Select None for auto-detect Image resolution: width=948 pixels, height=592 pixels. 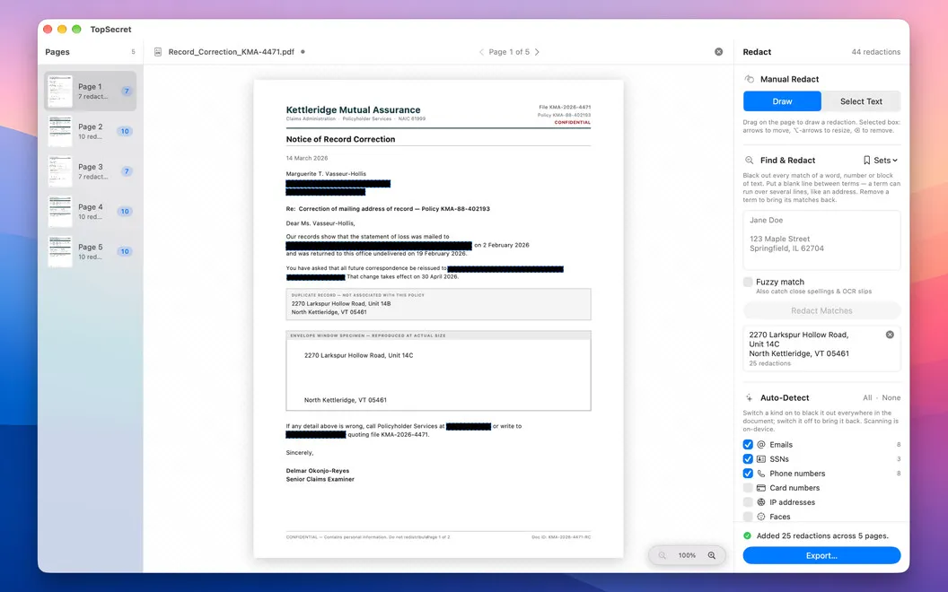tap(891, 397)
